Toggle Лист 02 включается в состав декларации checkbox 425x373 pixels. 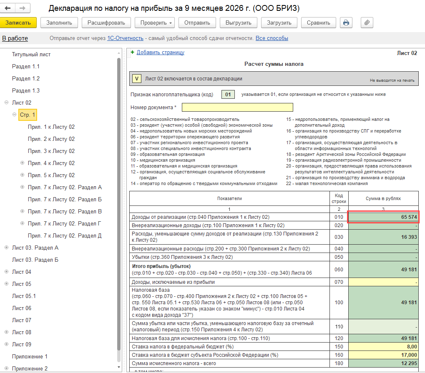tap(137, 79)
